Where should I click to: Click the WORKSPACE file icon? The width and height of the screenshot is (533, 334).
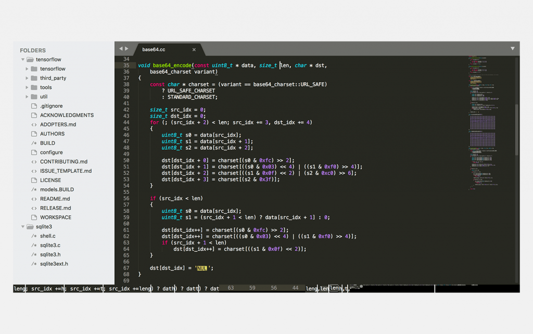point(34,217)
